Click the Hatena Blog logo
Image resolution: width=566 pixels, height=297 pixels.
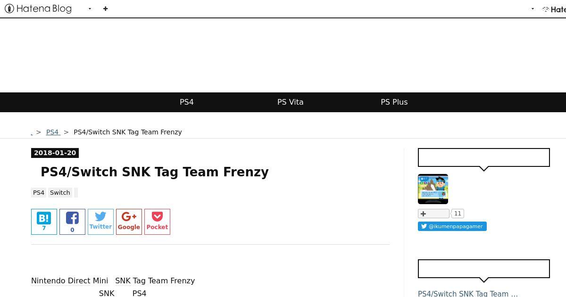click(38, 8)
